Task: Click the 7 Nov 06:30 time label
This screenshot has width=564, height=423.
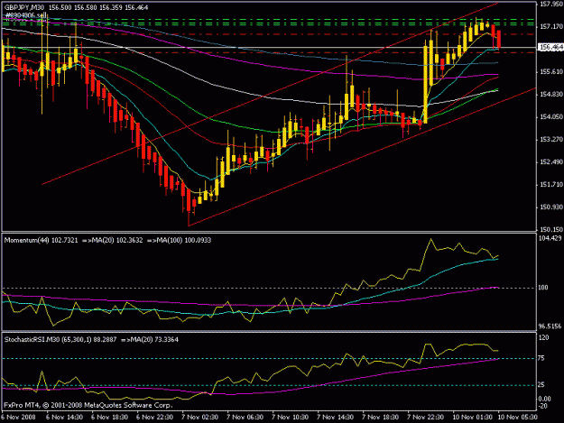Action: click(245, 418)
